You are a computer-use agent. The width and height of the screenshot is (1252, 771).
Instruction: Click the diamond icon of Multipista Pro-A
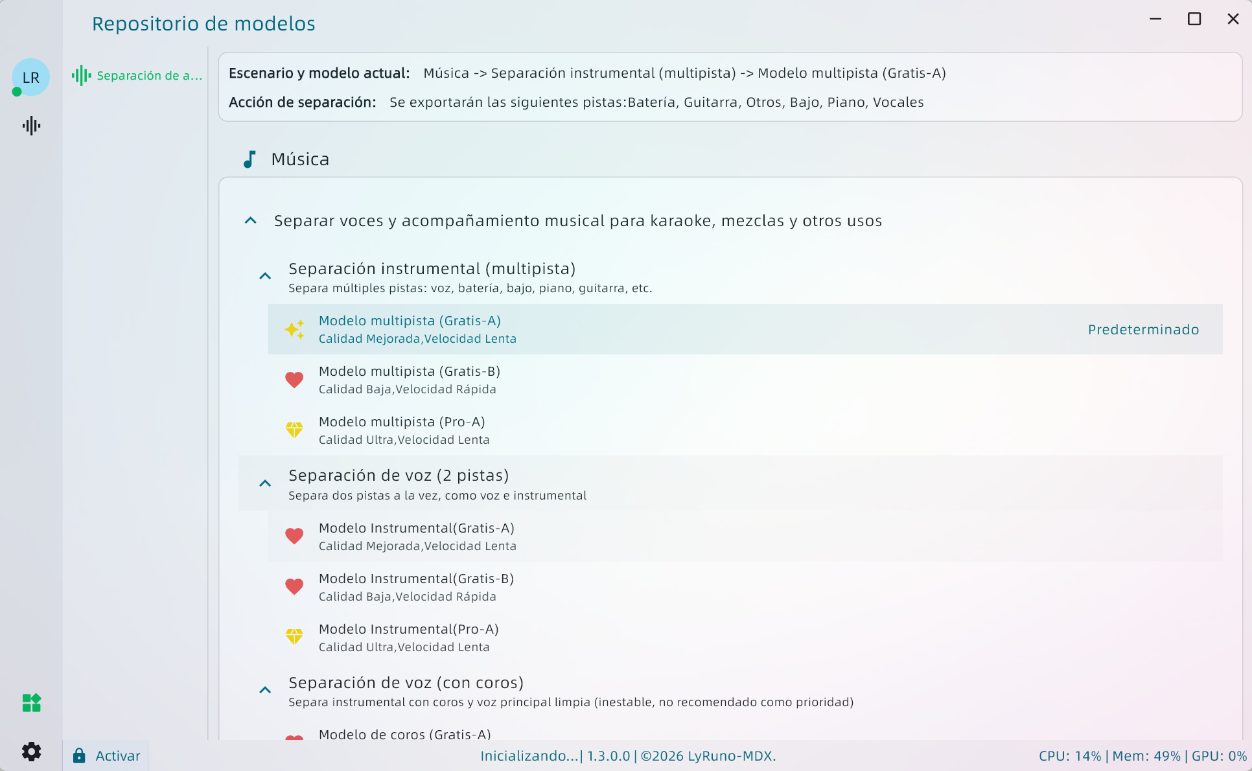pyautogui.click(x=294, y=430)
